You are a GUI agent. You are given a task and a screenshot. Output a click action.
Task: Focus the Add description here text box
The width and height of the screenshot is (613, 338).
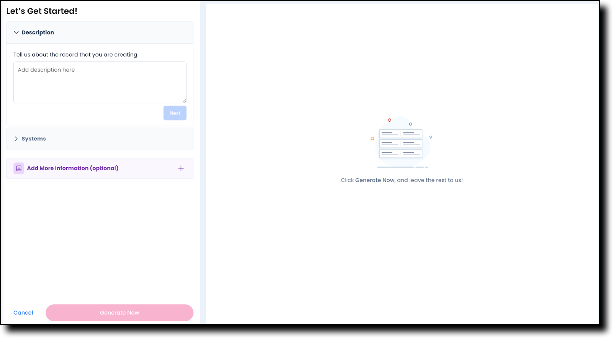coord(100,82)
